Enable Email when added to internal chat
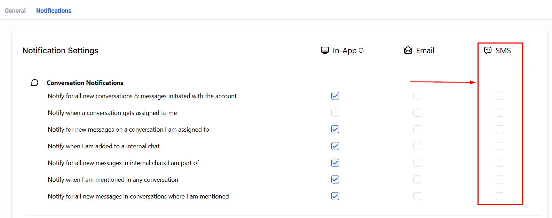Image resolution: width=552 pixels, height=218 pixels. tap(417, 146)
